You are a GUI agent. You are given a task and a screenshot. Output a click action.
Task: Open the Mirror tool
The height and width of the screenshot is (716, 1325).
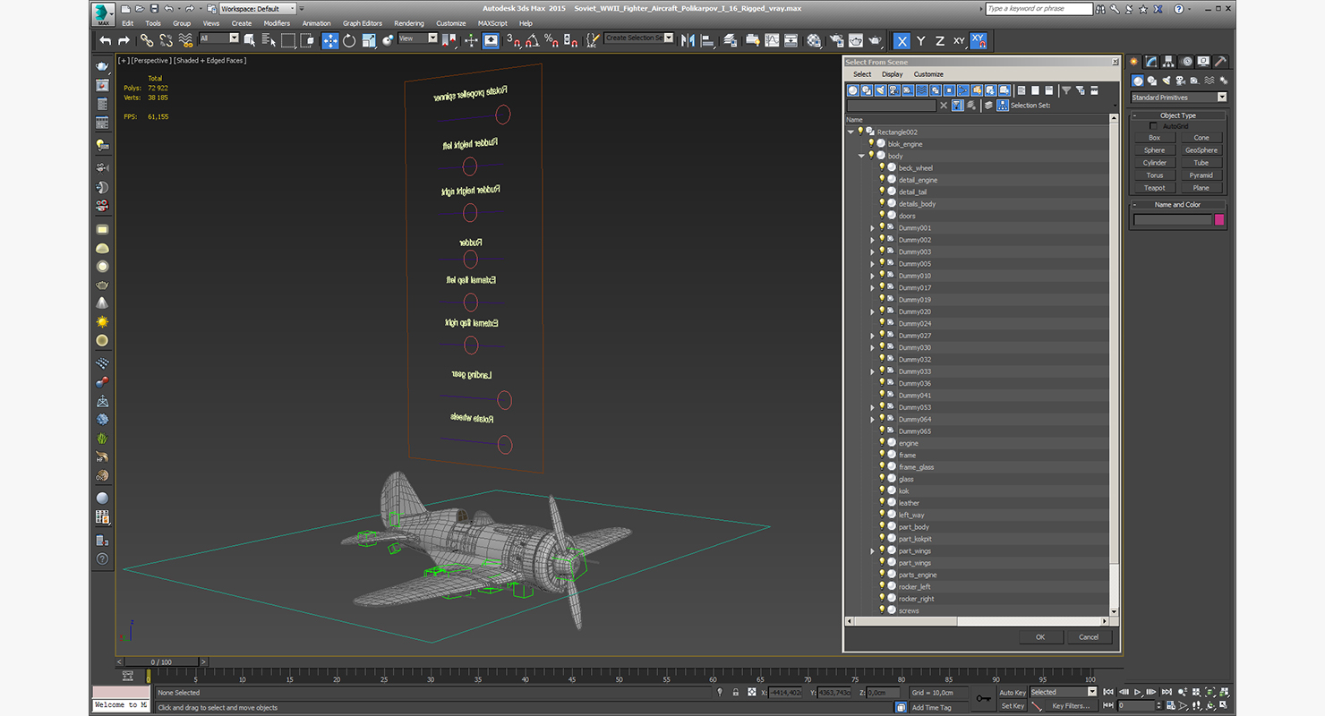(688, 40)
